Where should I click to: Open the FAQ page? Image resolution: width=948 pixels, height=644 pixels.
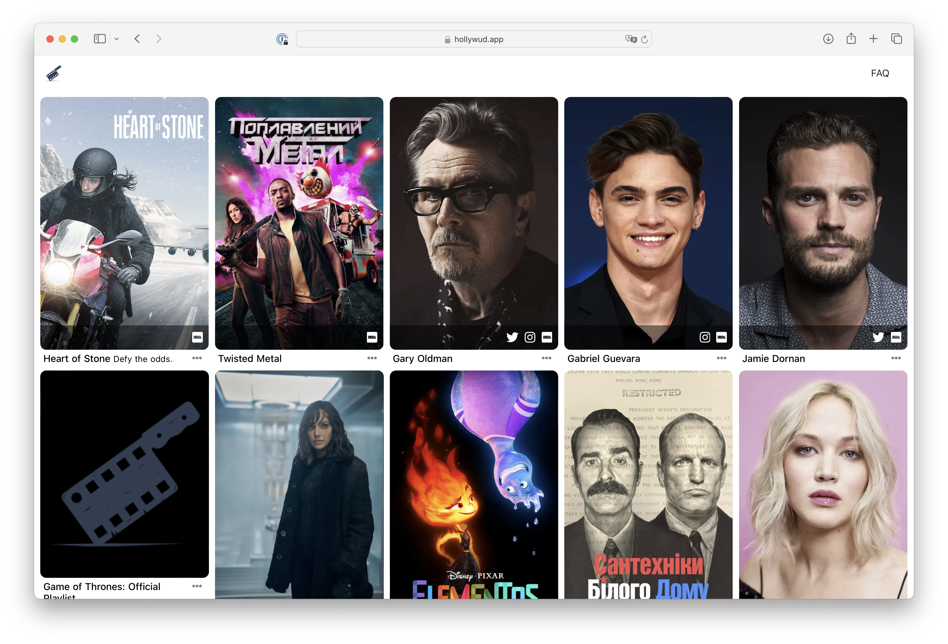879,73
